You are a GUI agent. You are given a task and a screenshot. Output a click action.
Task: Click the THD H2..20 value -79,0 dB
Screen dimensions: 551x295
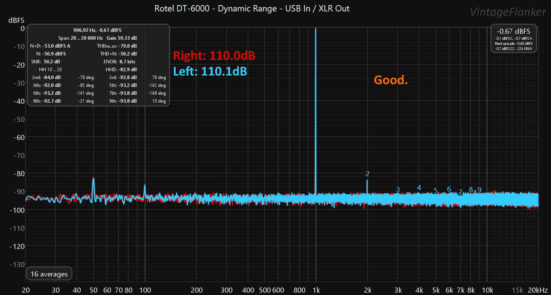(127, 46)
